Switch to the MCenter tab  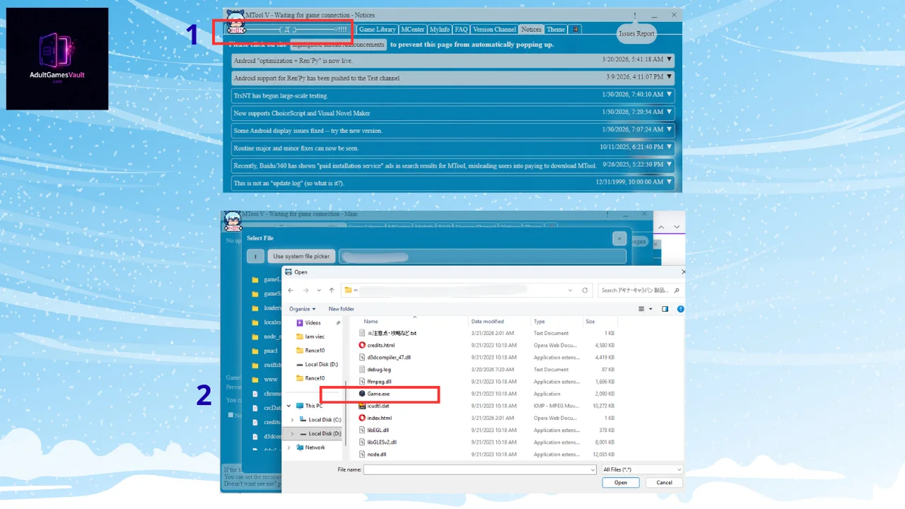pos(412,30)
